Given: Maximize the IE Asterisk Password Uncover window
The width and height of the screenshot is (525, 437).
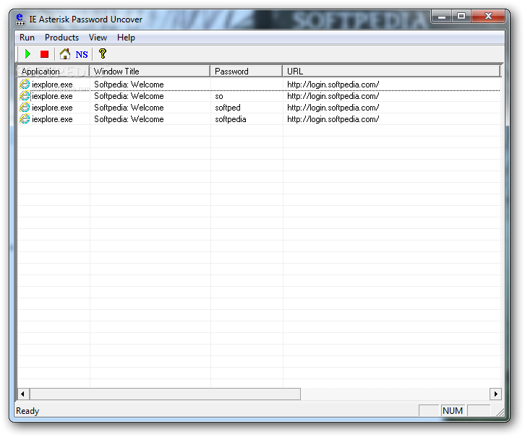Looking at the screenshot, I should click(x=461, y=16).
